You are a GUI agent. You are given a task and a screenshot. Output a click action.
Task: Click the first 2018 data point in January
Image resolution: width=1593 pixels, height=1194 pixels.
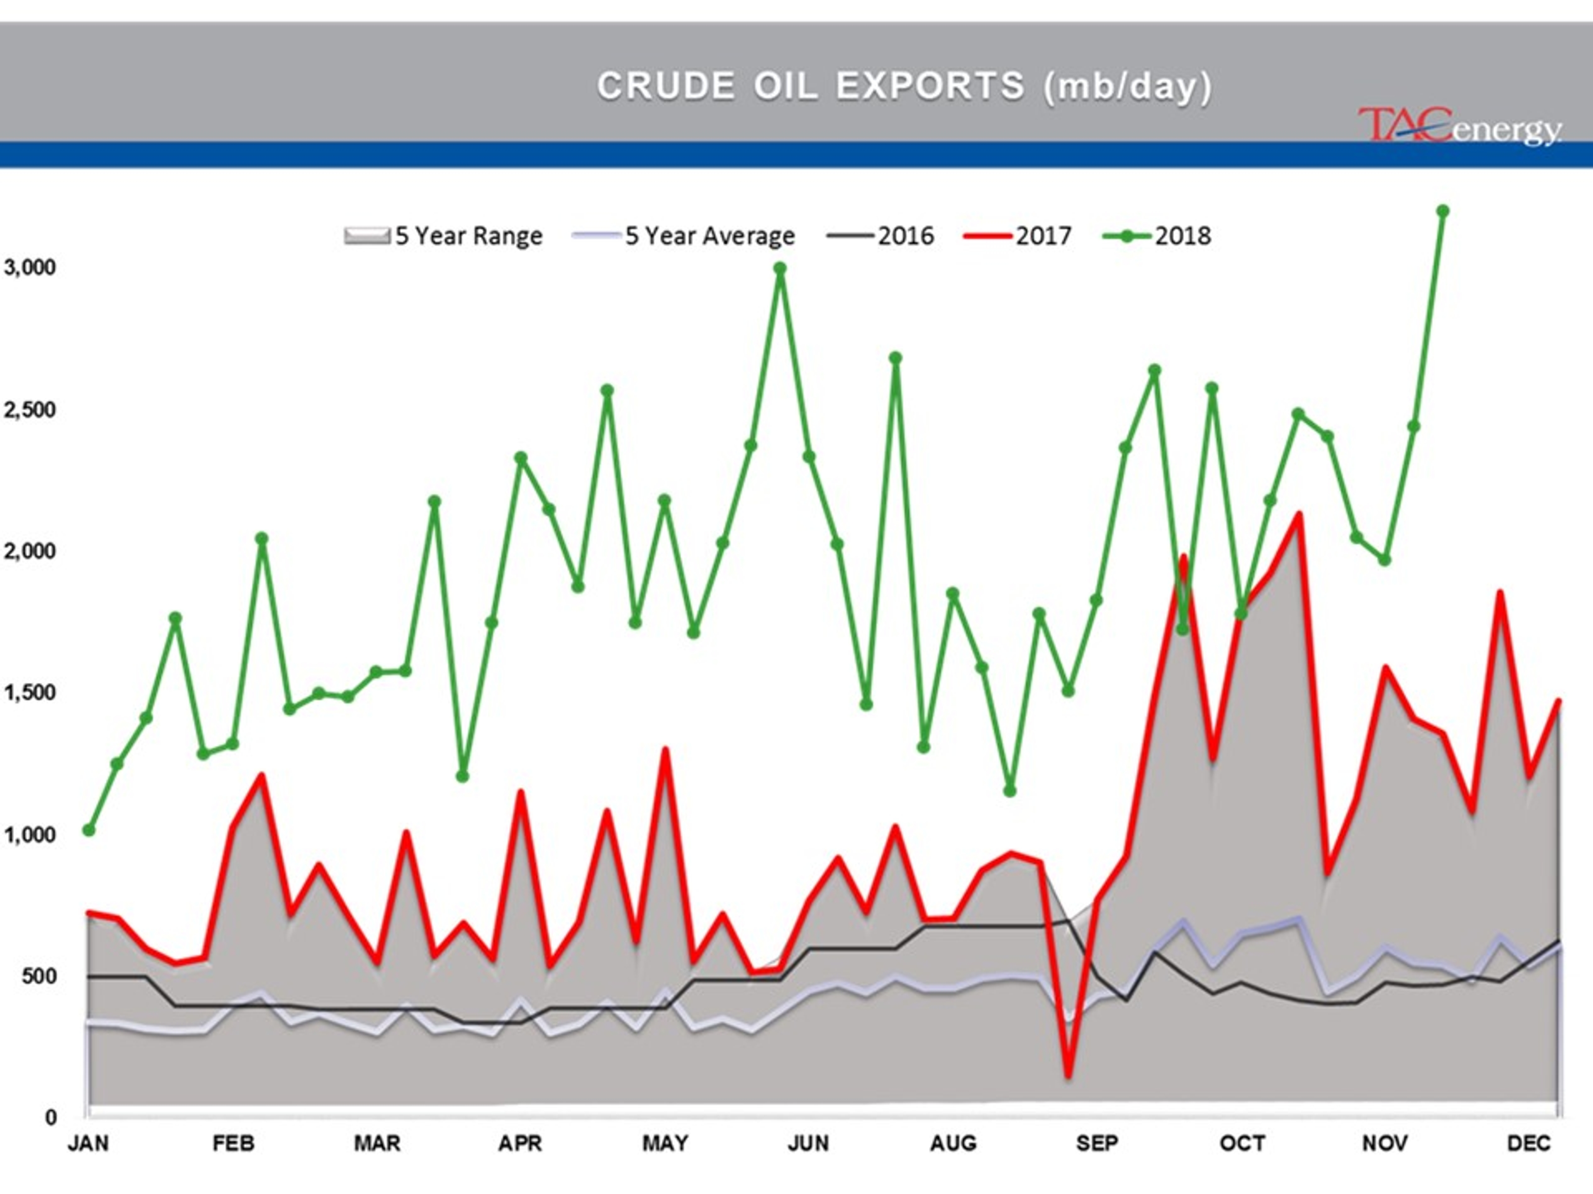coord(89,830)
